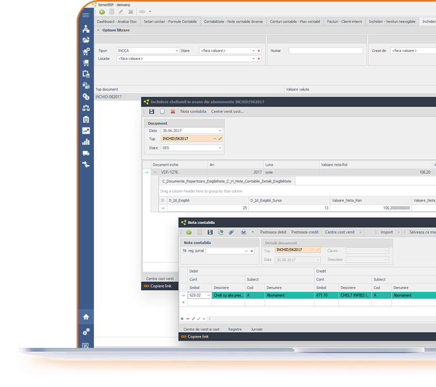The height and width of the screenshot is (387, 436).
Task: Switch to Conturi contabile - Plan contabil tab
Action: click(295, 22)
